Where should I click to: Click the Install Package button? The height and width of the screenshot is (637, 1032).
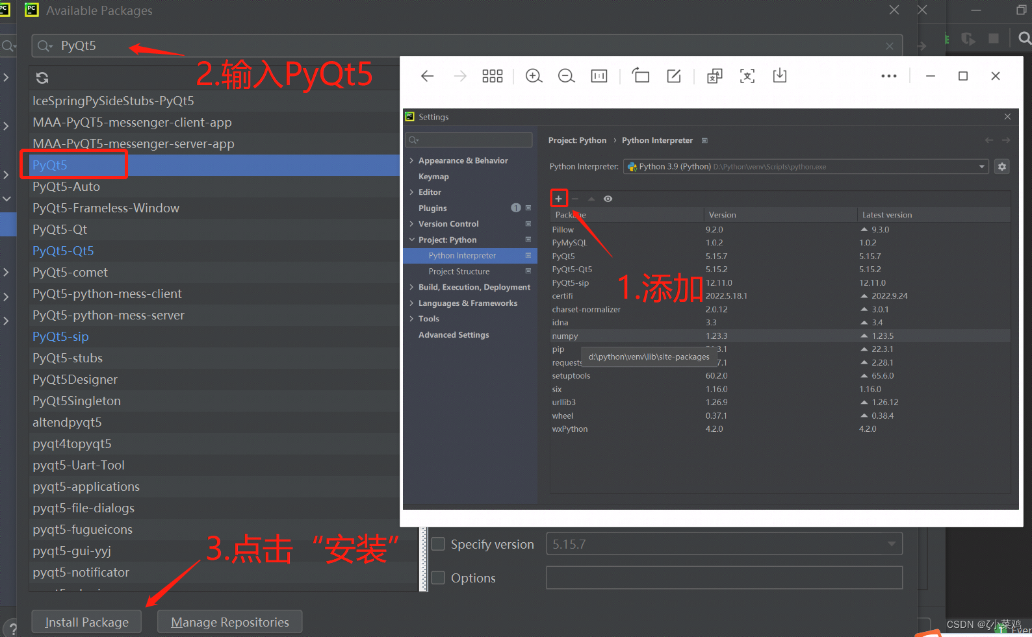tap(86, 622)
